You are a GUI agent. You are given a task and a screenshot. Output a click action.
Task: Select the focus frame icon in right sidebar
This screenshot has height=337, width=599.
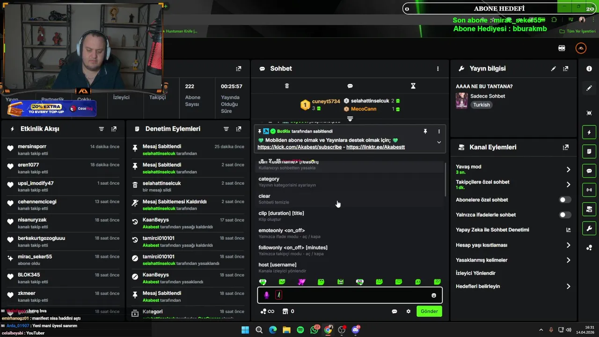click(x=589, y=113)
